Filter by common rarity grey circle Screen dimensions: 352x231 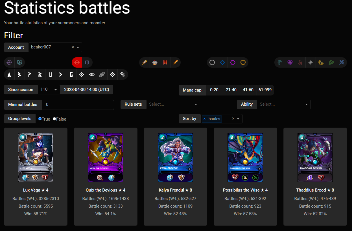tap(212, 62)
